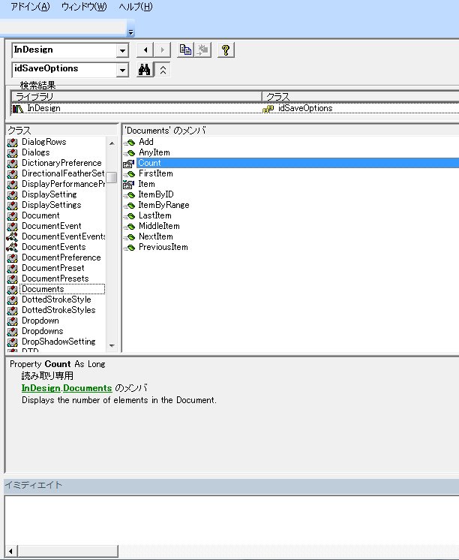Follow the Documents link in details pane
Screen dimensions: 459x560
pos(88,388)
